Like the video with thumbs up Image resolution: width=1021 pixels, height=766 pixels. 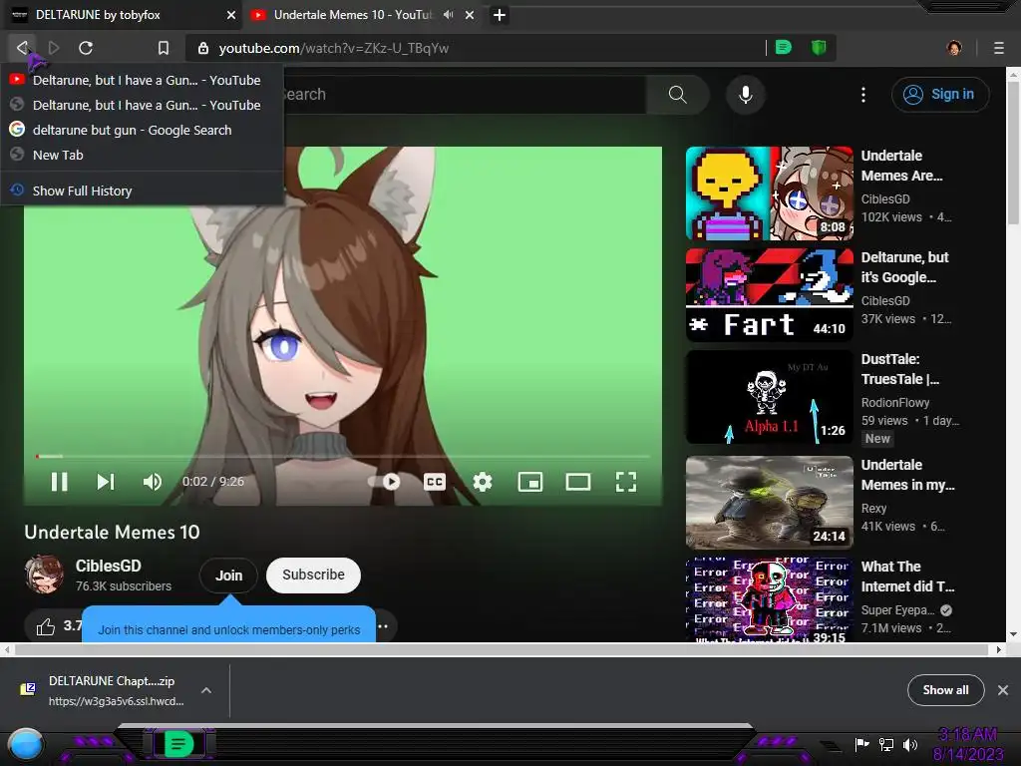(46, 626)
